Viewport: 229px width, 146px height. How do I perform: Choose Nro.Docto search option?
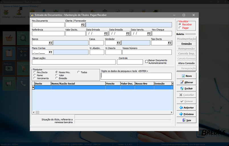click(35, 72)
